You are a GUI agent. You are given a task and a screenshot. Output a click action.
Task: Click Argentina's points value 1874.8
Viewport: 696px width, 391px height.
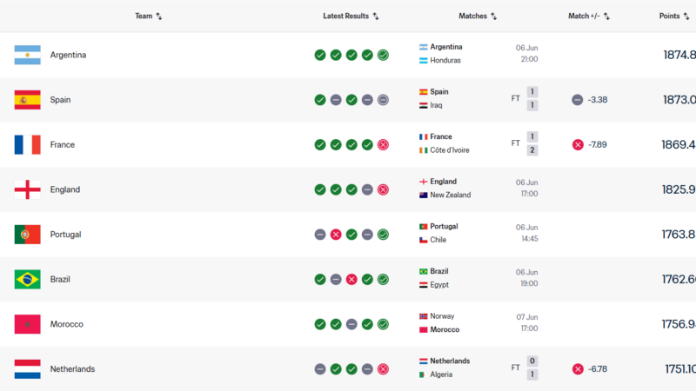(x=679, y=55)
